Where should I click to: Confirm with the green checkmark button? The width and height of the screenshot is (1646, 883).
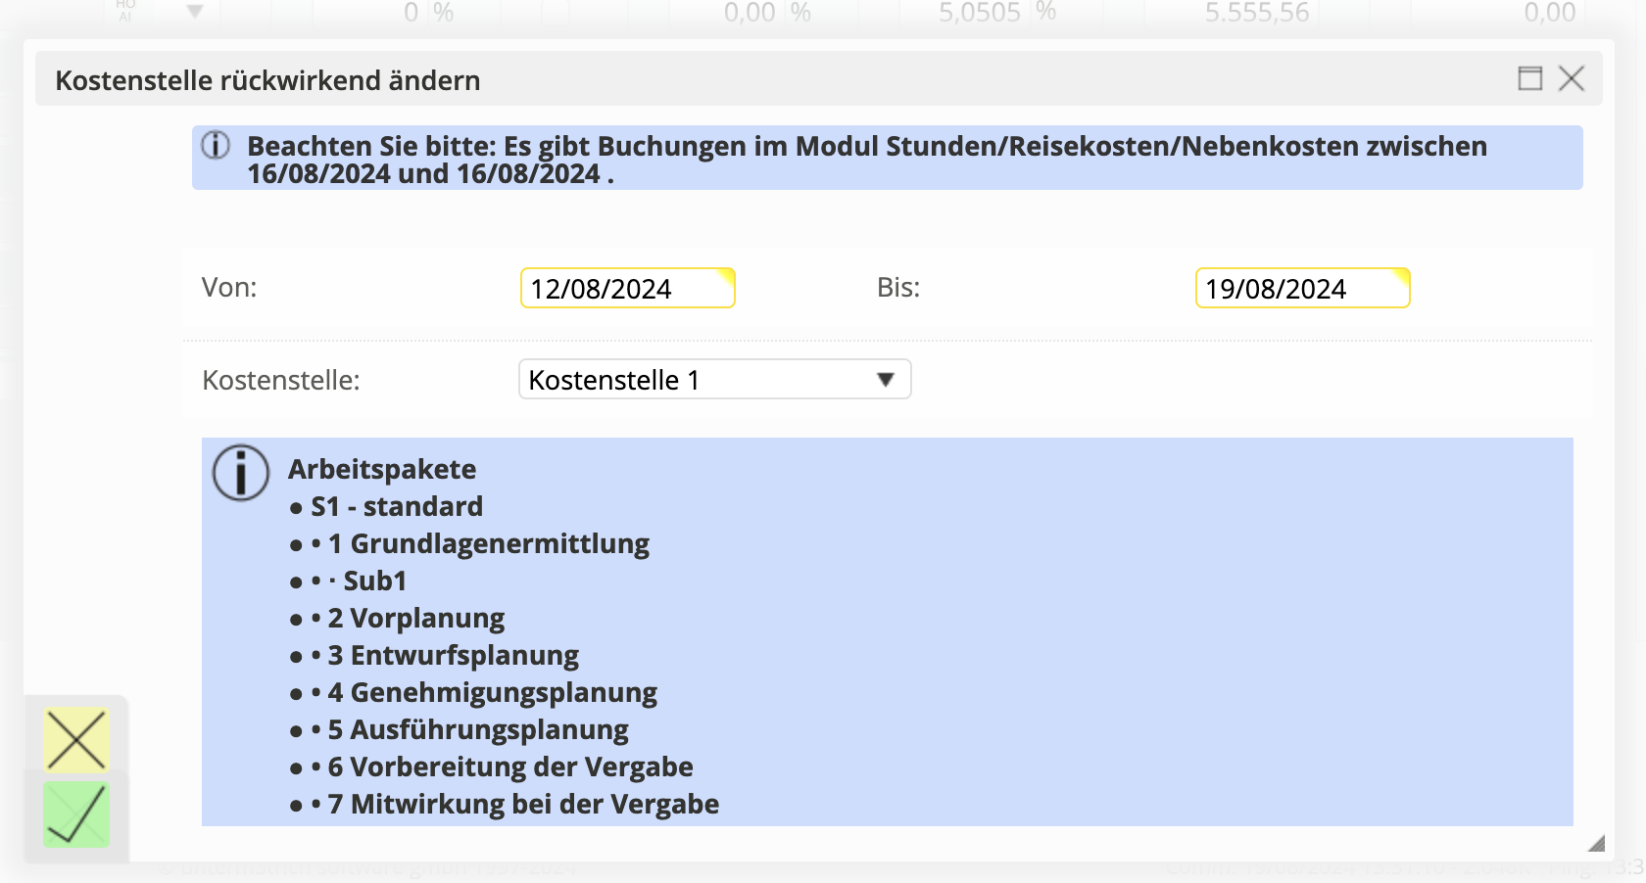[x=76, y=814]
